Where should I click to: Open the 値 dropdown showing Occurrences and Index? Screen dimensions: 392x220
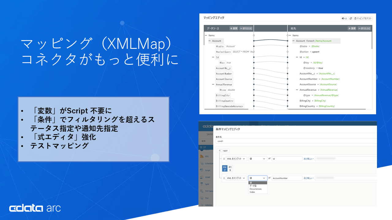[x=258, y=178]
